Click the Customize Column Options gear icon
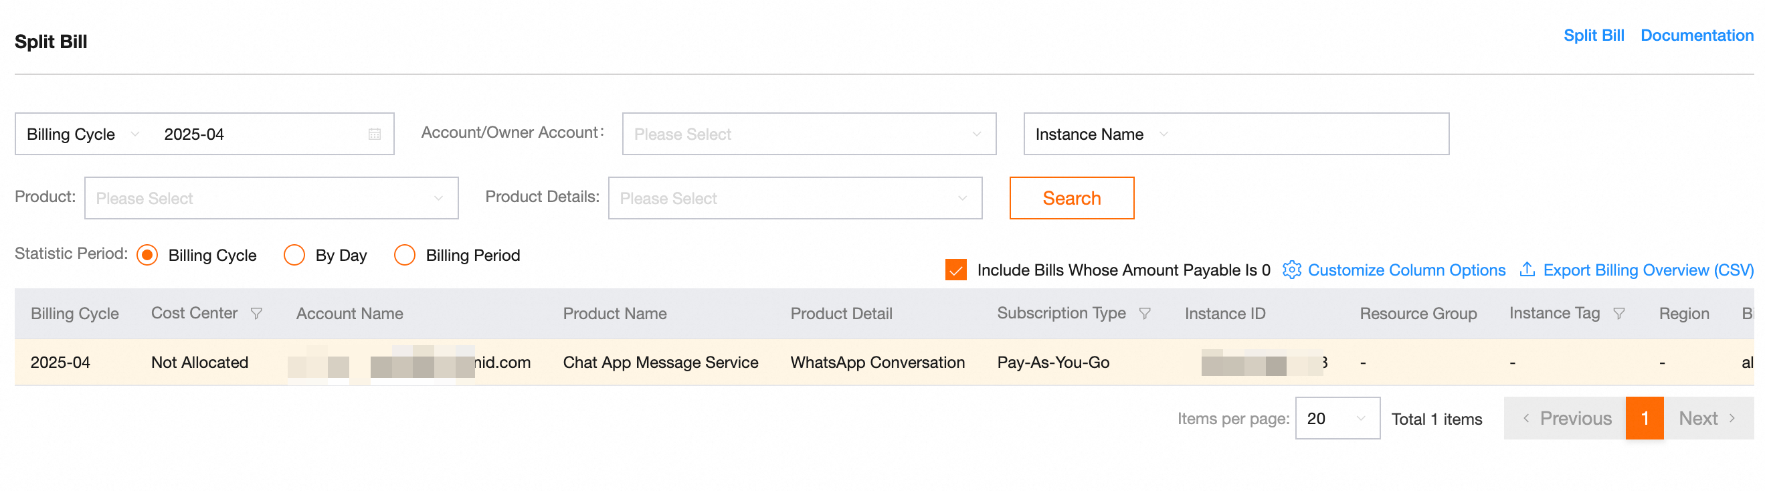This screenshot has height=491, width=1765. tap(1291, 270)
